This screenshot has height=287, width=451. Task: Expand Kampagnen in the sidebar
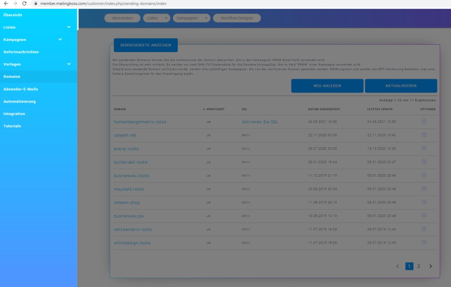coord(60,40)
